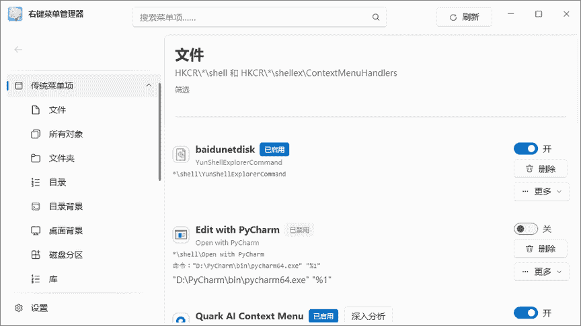Click the *\shell\Open with PyCharm path text
The width and height of the screenshot is (581, 326).
click(x=219, y=254)
